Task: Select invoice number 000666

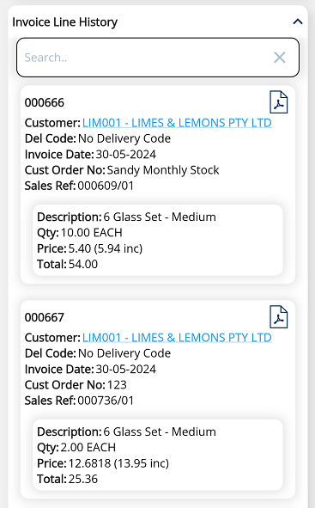Action: click(45, 102)
